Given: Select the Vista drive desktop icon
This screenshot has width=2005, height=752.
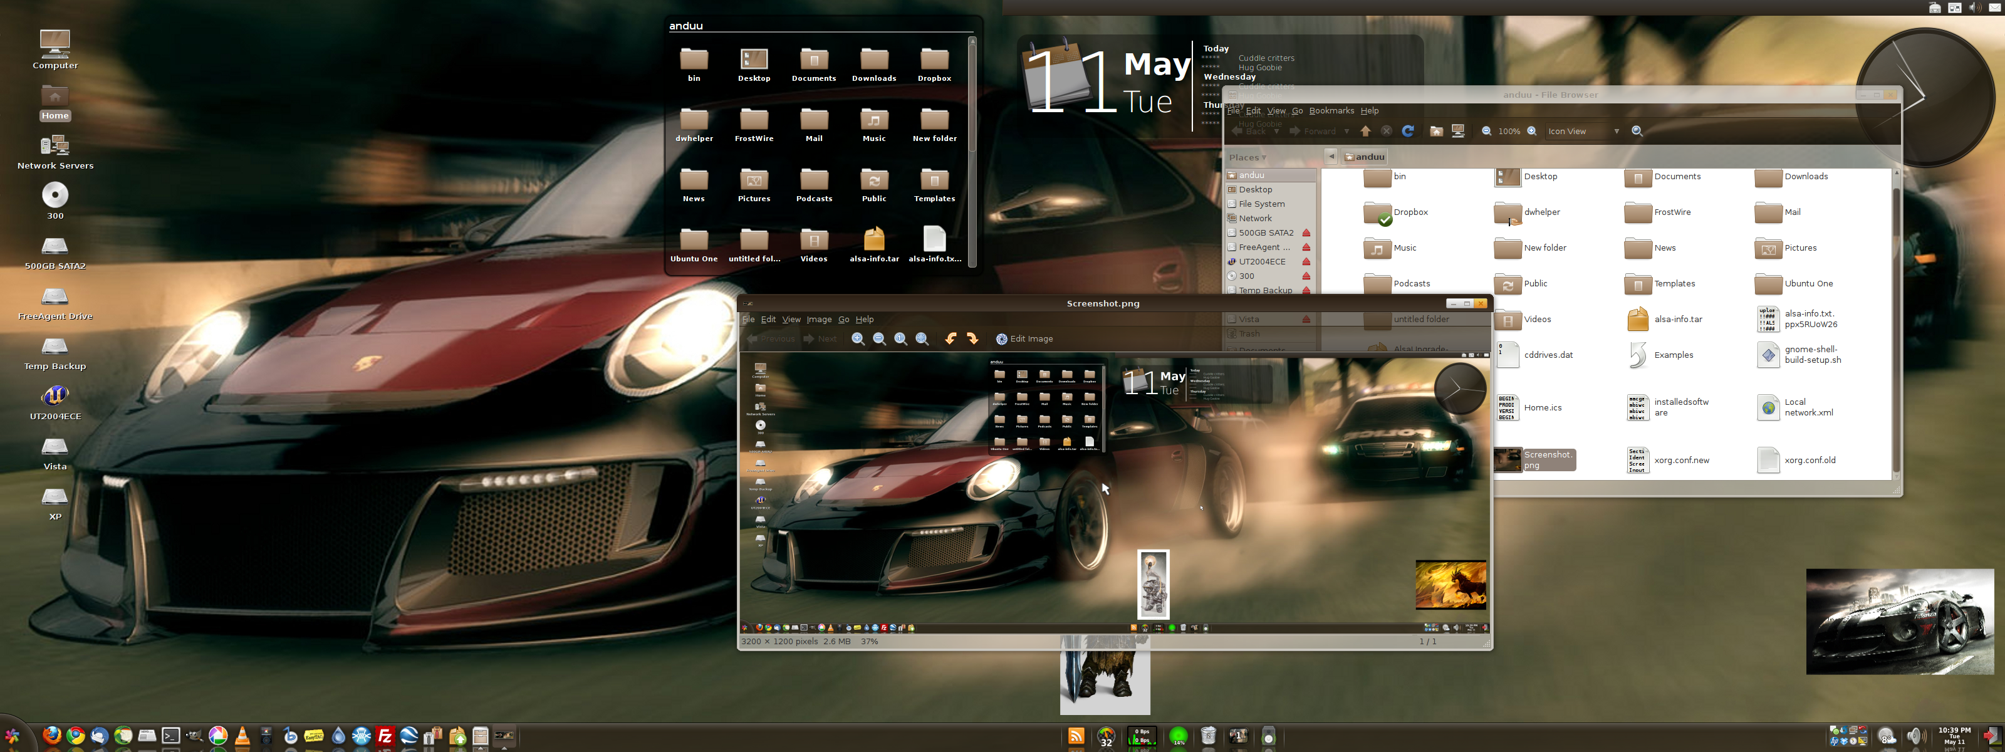Looking at the screenshot, I should click(55, 454).
